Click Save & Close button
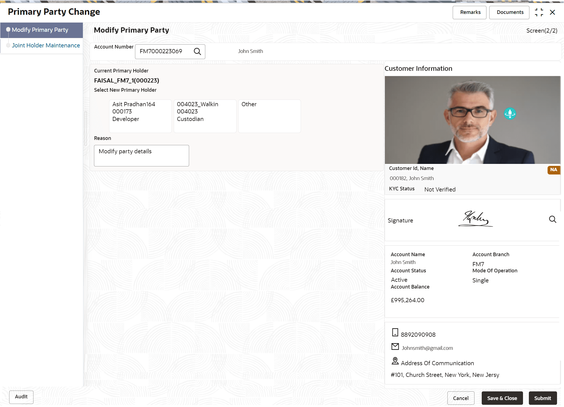Viewport: 564px width, 407px height. [502, 398]
